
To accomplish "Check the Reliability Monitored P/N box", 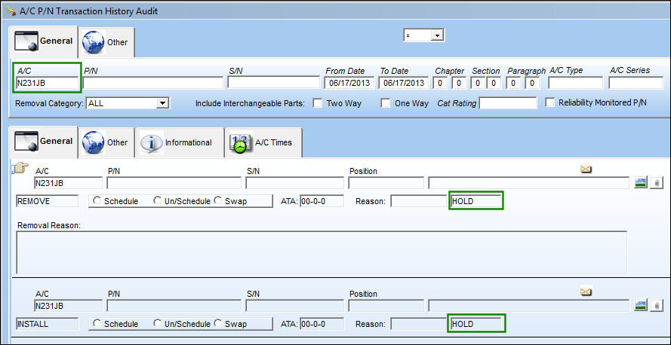I will click(550, 102).
